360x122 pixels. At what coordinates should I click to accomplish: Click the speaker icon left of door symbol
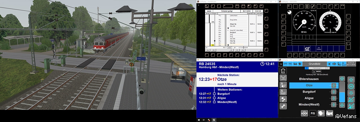coord(329,64)
